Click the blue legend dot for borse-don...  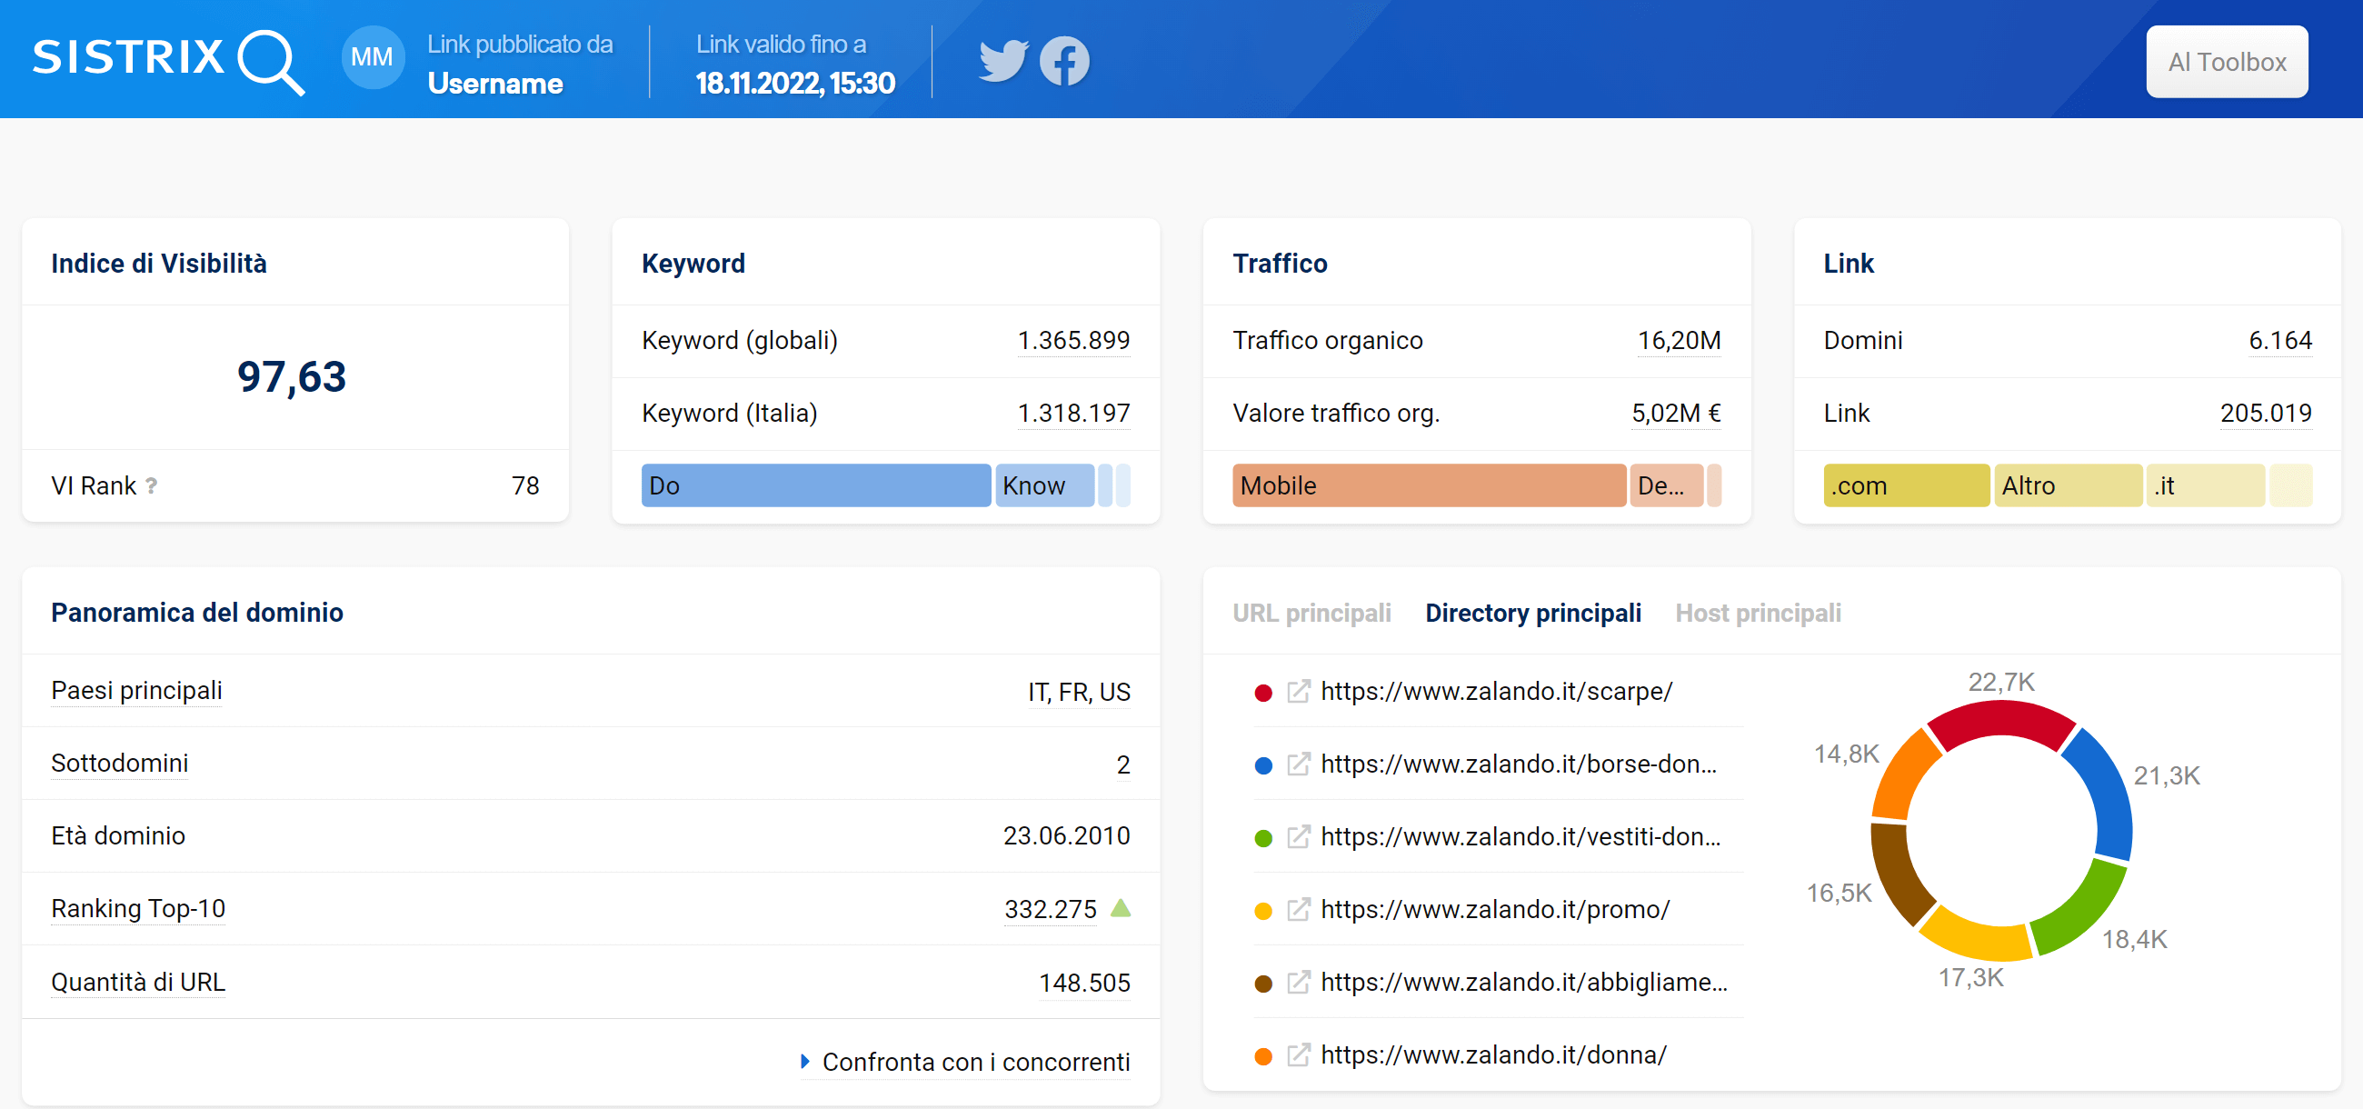(1263, 765)
